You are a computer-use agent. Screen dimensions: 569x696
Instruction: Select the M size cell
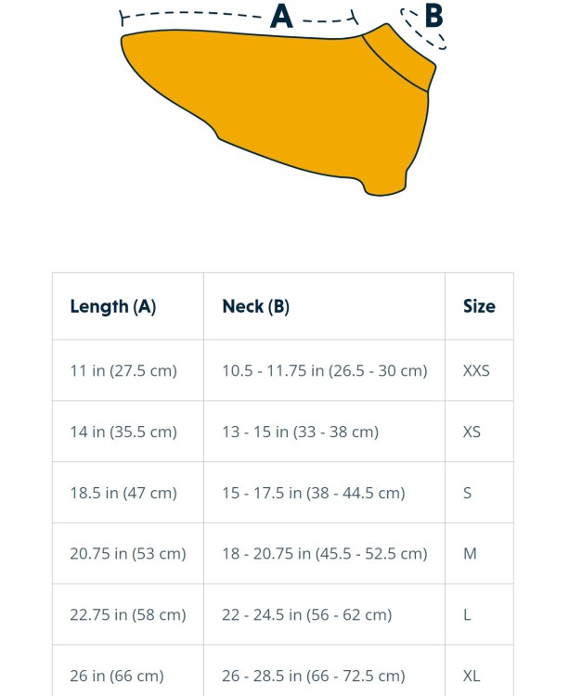coord(479,553)
